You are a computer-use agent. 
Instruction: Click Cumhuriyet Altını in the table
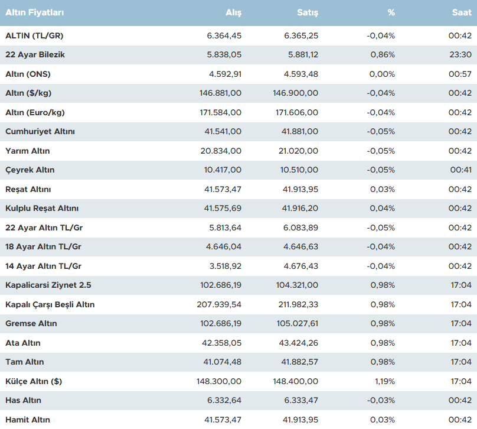click(x=40, y=131)
